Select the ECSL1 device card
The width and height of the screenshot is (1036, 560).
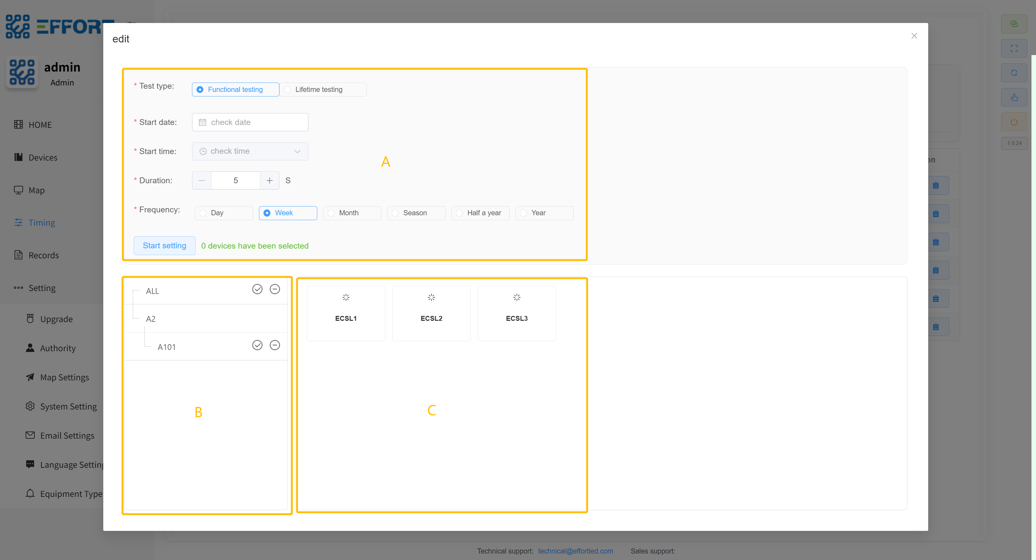345,313
